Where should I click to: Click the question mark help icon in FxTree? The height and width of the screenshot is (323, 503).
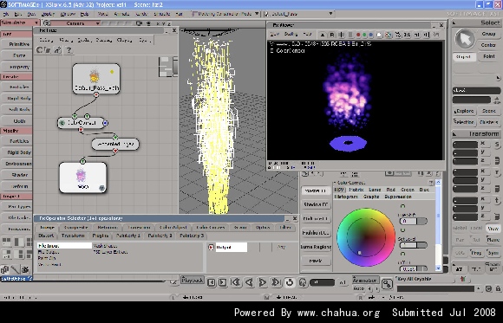click(x=69, y=49)
